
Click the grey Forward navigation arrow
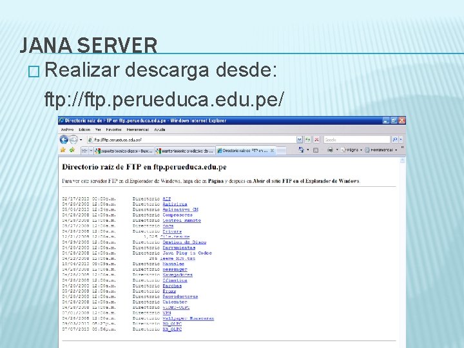(73, 139)
